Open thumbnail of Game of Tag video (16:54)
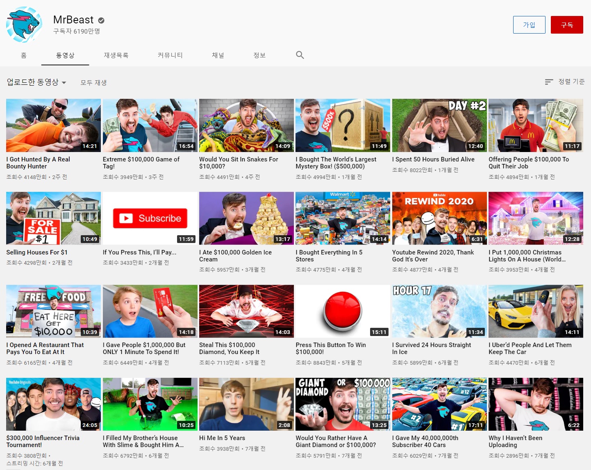 150,125
